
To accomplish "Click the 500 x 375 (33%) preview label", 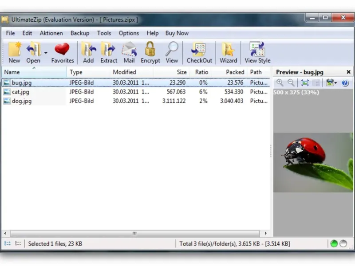I will pyautogui.click(x=296, y=92).
